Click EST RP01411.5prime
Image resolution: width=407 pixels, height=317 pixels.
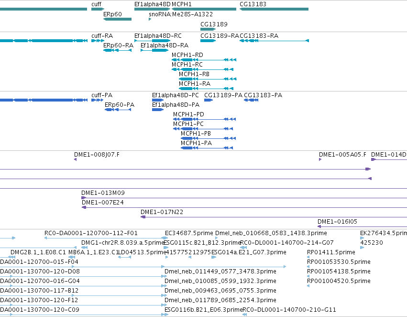[x=331, y=252]
